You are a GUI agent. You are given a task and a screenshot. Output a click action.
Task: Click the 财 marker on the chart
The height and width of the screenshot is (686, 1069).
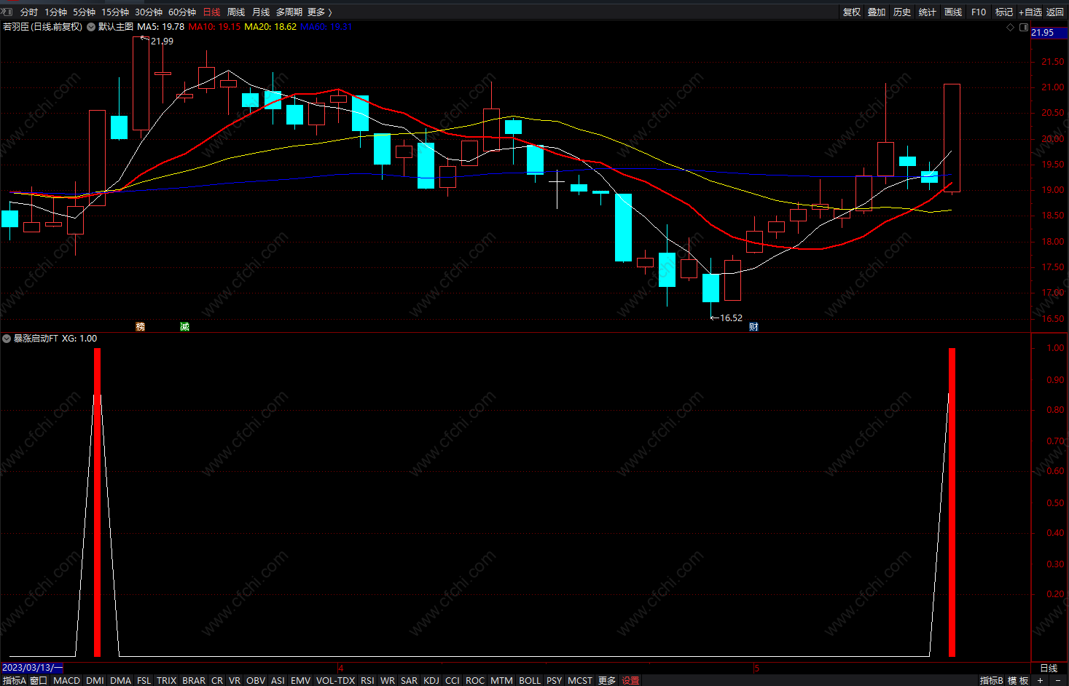[x=753, y=326]
